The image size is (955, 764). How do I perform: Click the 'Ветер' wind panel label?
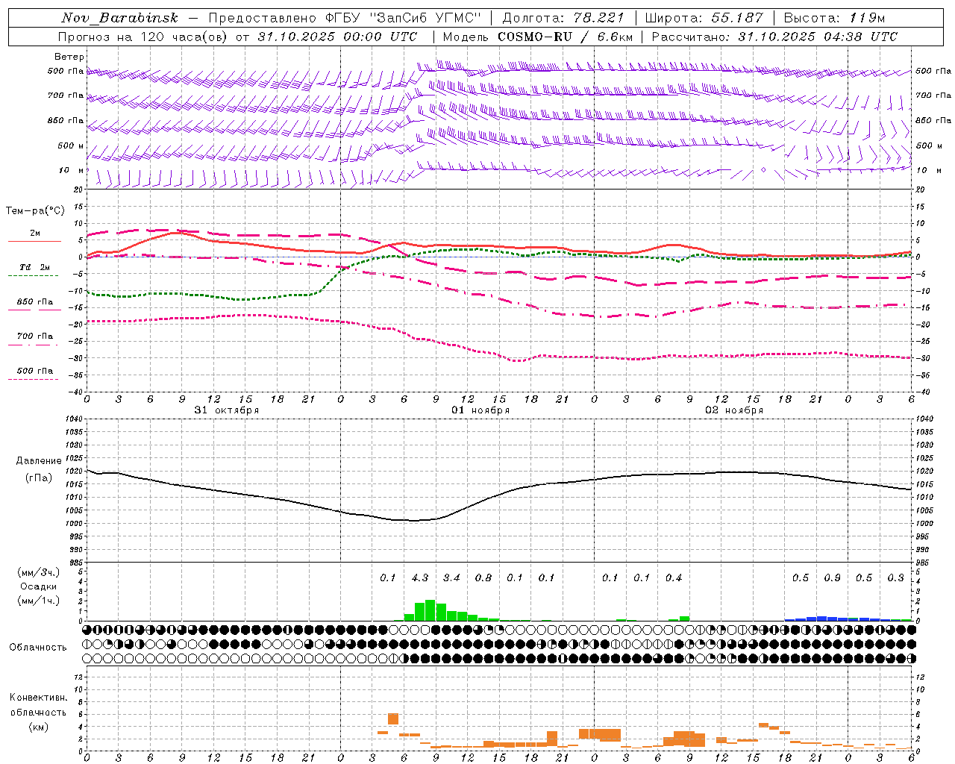click(69, 57)
